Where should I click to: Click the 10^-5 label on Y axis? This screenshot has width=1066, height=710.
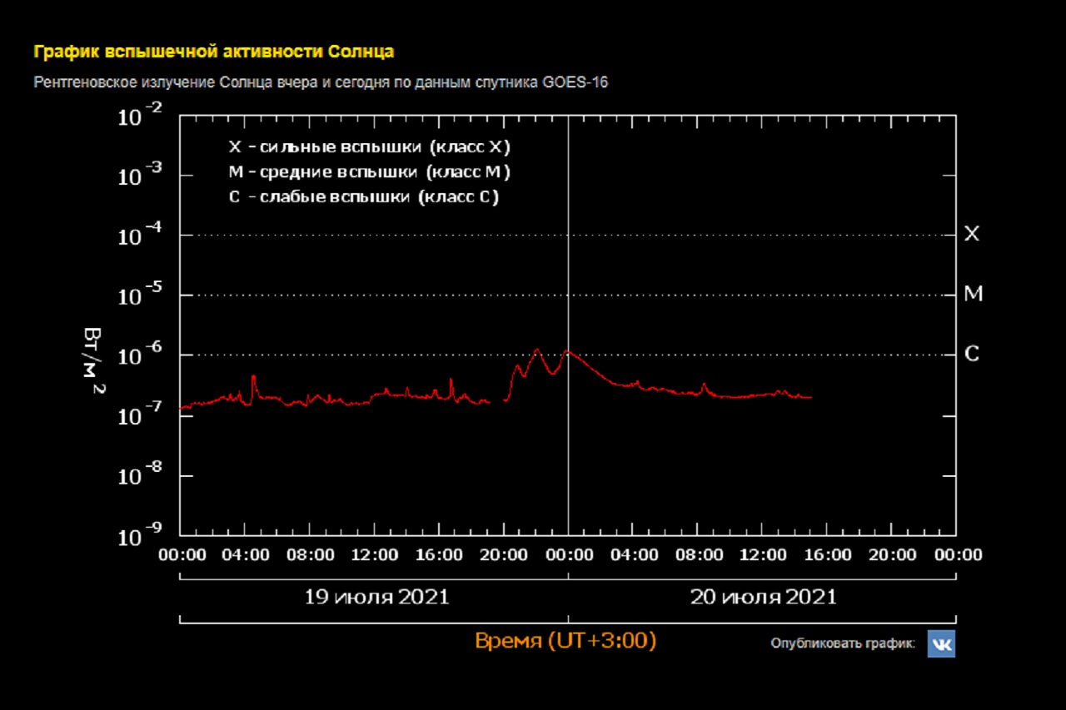[141, 297]
